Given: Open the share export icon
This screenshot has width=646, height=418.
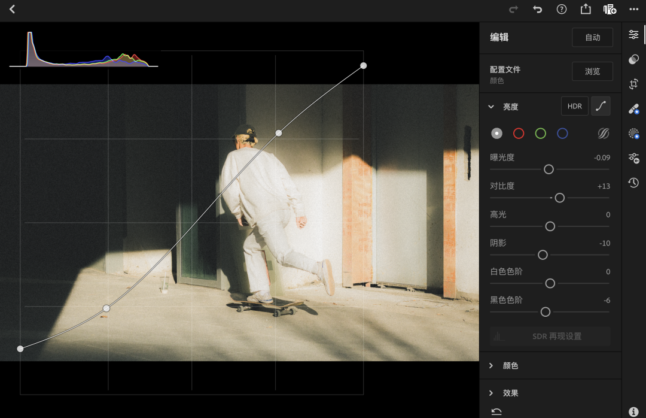Looking at the screenshot, I should click(x=586, y=9).
